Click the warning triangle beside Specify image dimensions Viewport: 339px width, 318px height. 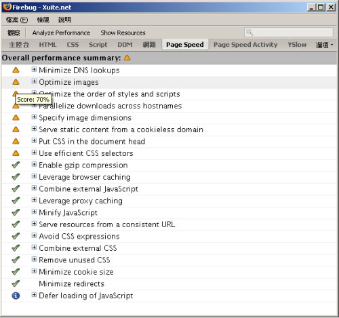coord(16,118)
